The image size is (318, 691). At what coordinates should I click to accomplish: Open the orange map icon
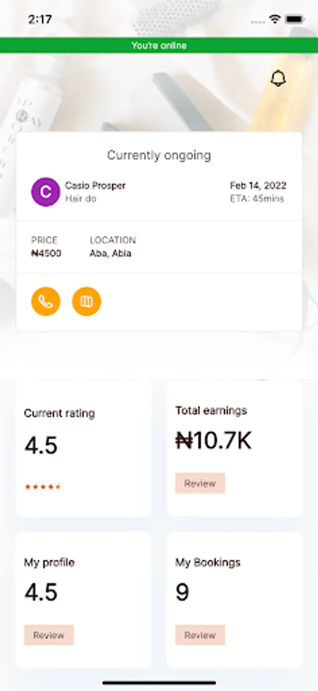click(x=87, y=301)
